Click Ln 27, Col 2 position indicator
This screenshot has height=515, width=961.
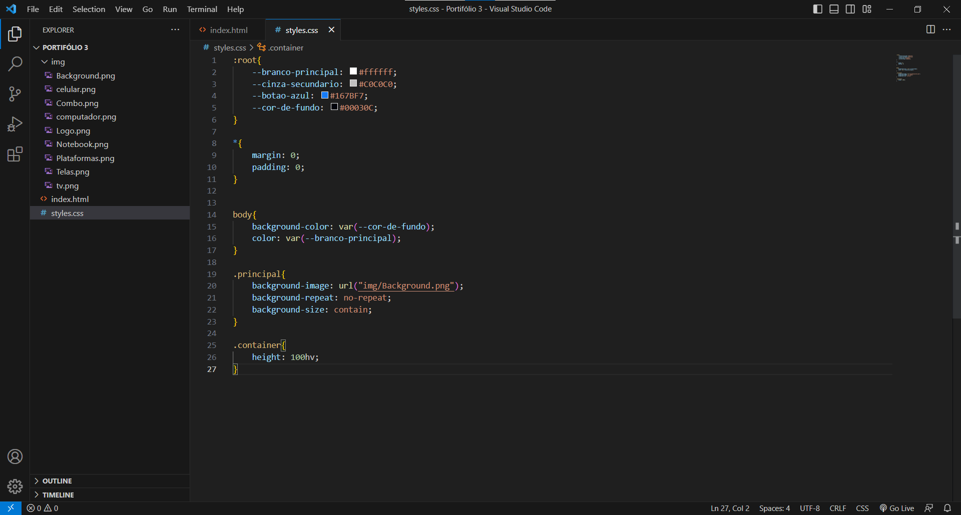pyautogui.click(x=730, y=508)
